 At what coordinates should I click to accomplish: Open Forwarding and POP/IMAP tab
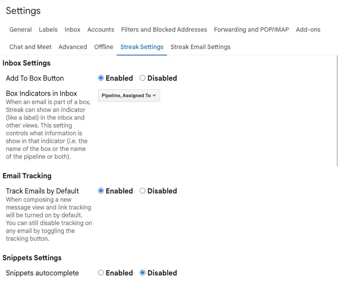[251, 29]
